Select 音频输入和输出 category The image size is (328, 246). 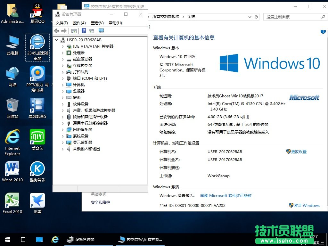coord(86,149)
